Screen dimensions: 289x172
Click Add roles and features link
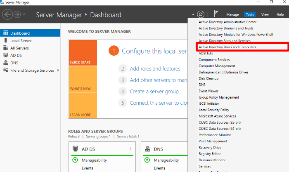(155, 69)
